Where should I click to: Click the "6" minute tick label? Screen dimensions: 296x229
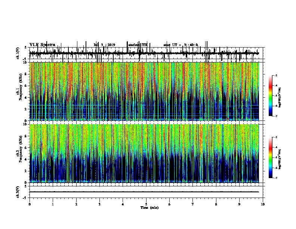click(x=170, y=204)
